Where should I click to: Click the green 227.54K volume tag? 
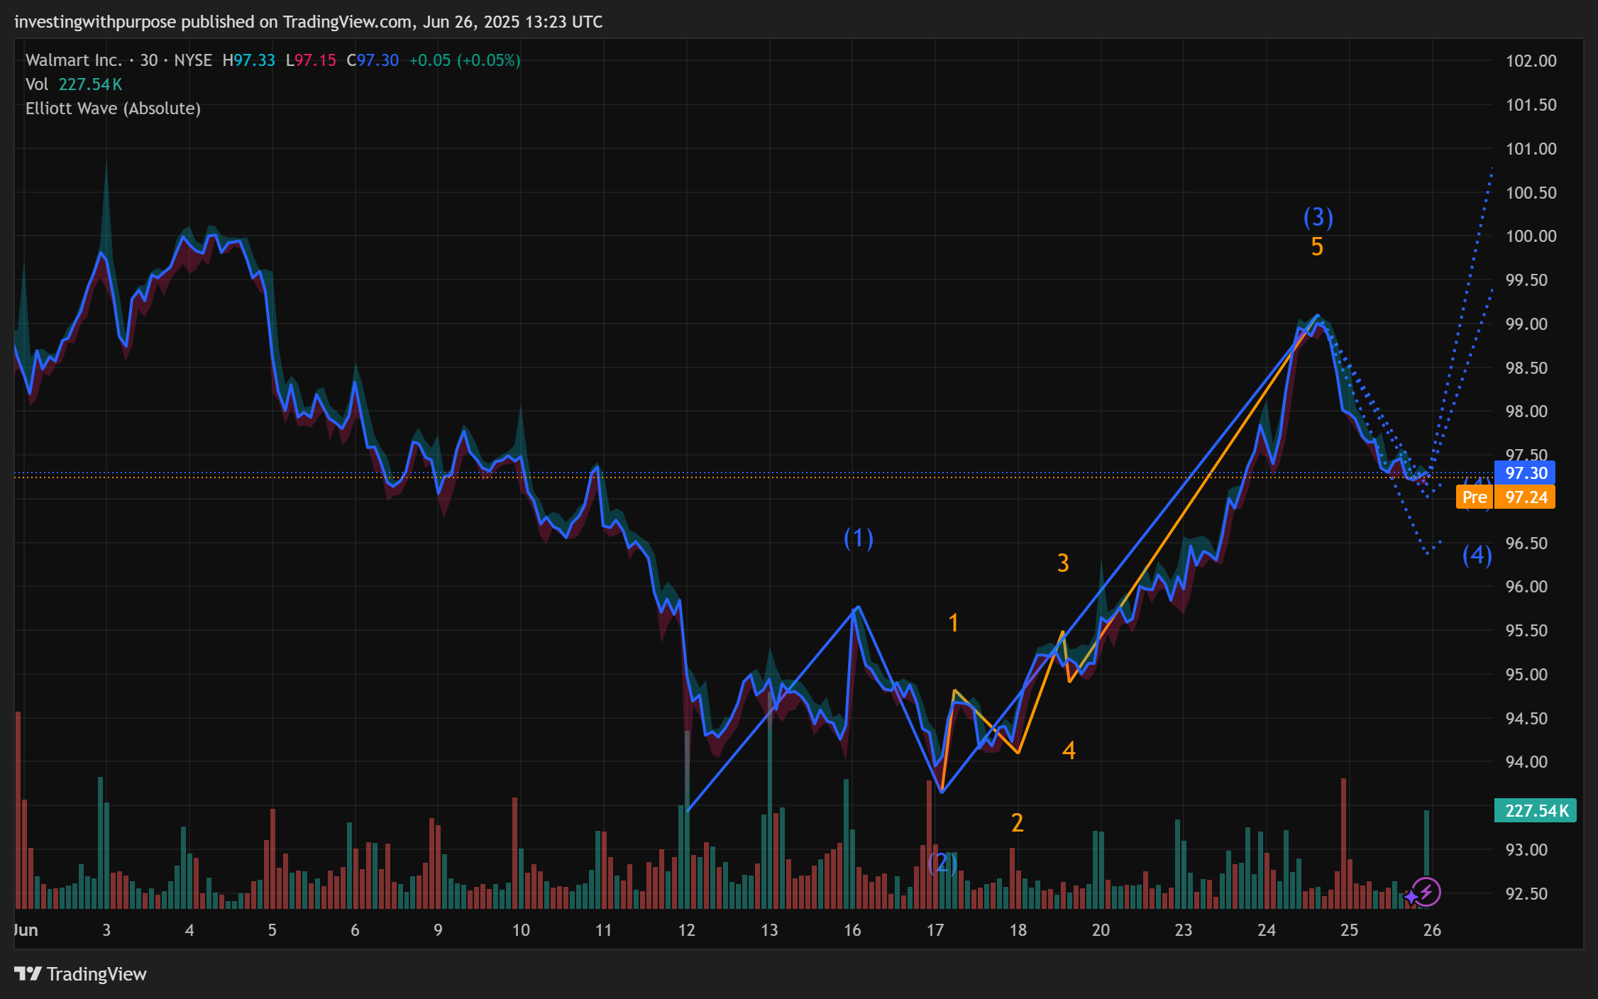click(1536, 810)
